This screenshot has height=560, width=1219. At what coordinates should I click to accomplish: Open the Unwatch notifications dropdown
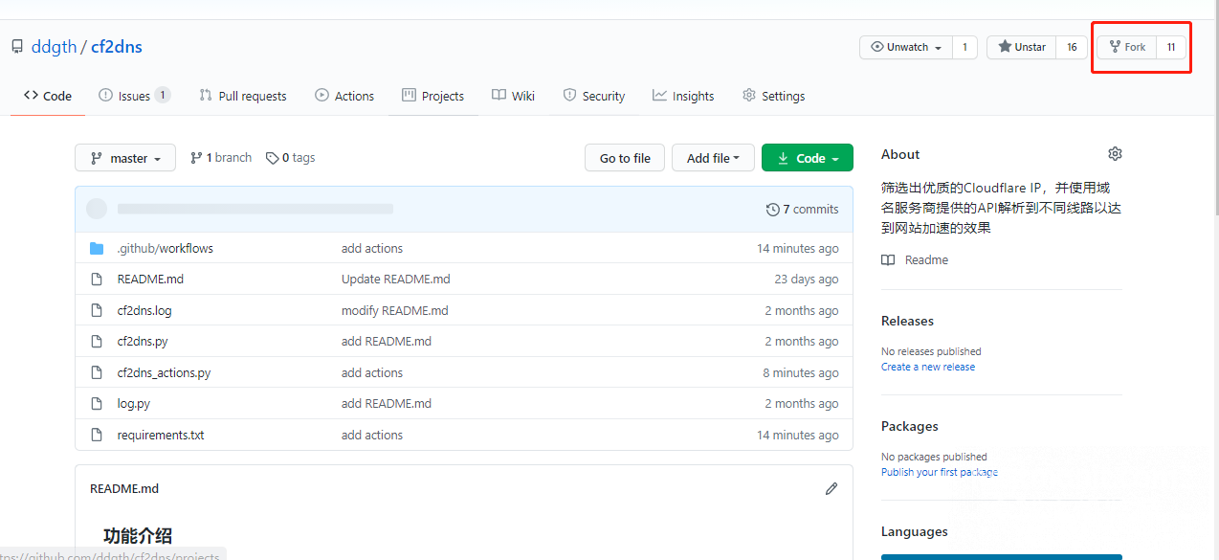pyautogui.click(x=906, y=47)
